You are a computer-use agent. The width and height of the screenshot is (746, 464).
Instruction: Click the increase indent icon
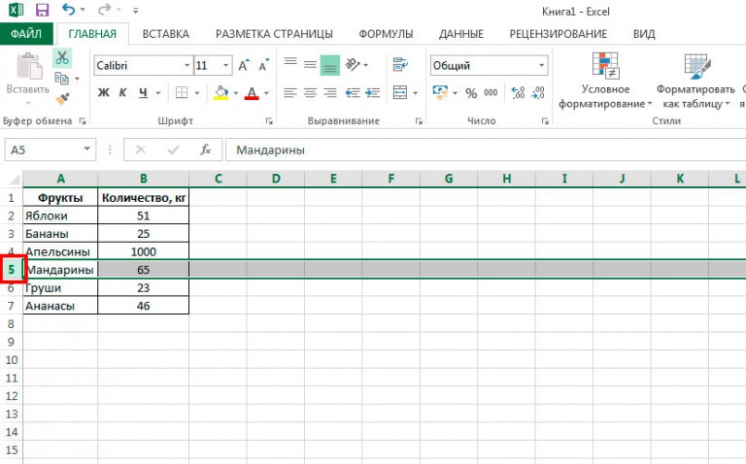pos(373,93)
